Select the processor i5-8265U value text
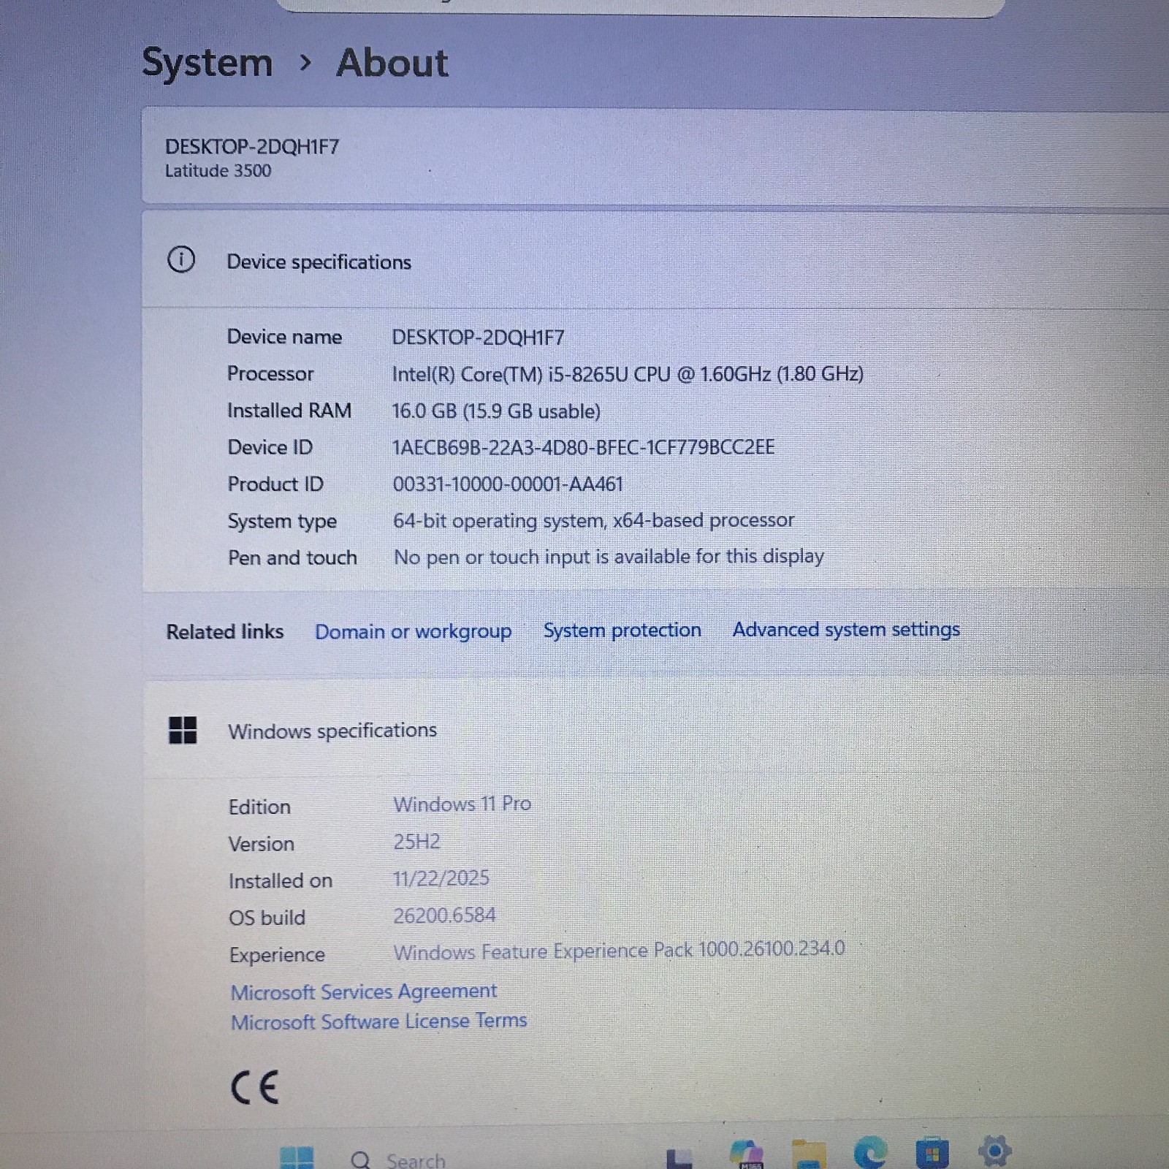 coord(628,374)
